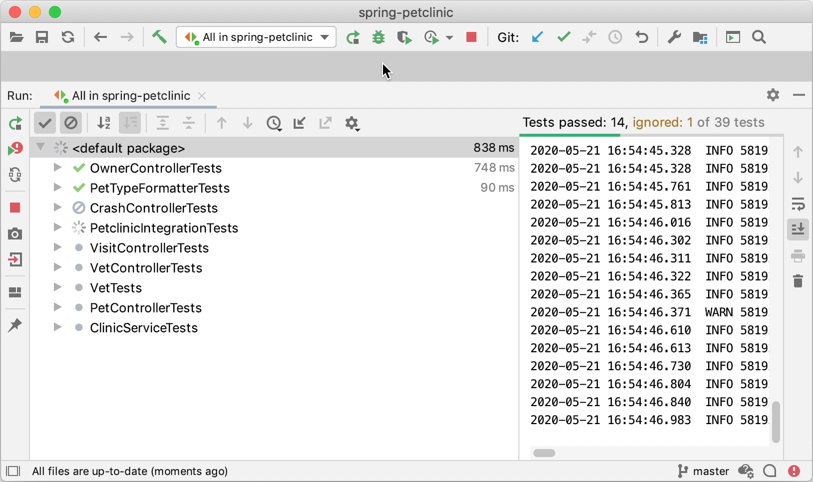Expand the OwnerControllerTests node

tap(57, 168)
